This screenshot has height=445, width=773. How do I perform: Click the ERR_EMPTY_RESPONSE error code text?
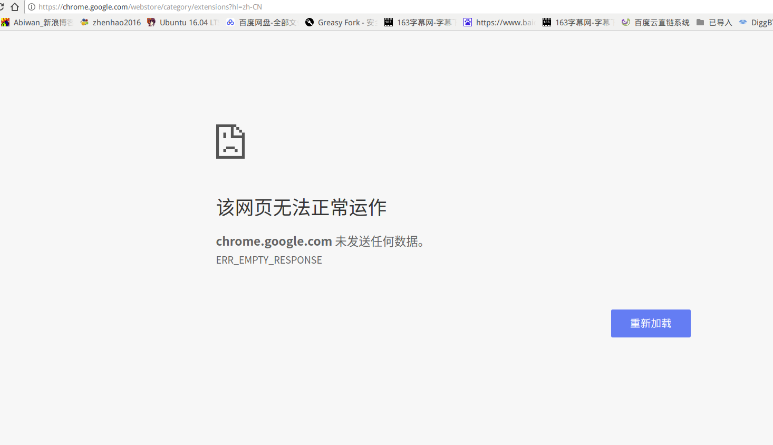click(x=269, y=260)
